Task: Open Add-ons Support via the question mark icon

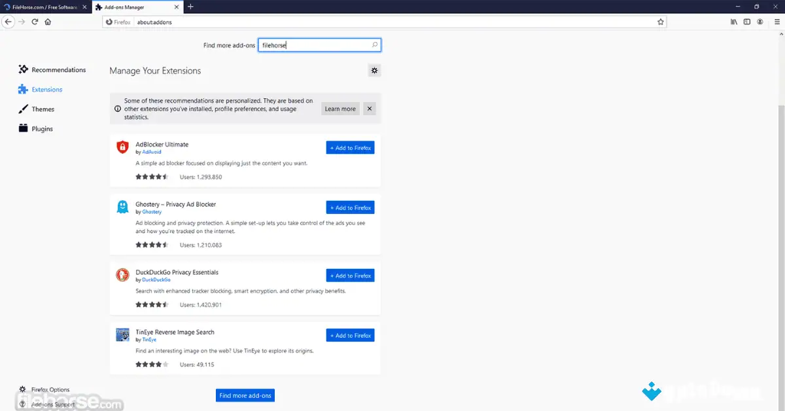Action: tap(22, 404)
